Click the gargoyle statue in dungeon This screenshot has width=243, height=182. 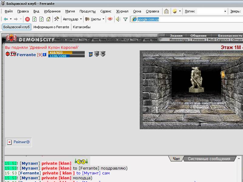click(196, 80)
